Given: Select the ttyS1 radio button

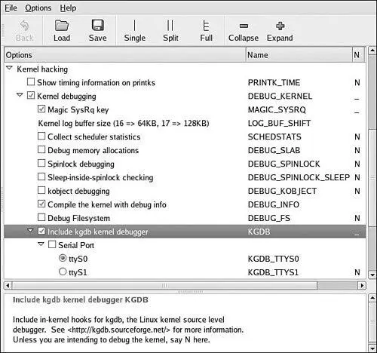Looking at the screenshot, I should point(63,272).
